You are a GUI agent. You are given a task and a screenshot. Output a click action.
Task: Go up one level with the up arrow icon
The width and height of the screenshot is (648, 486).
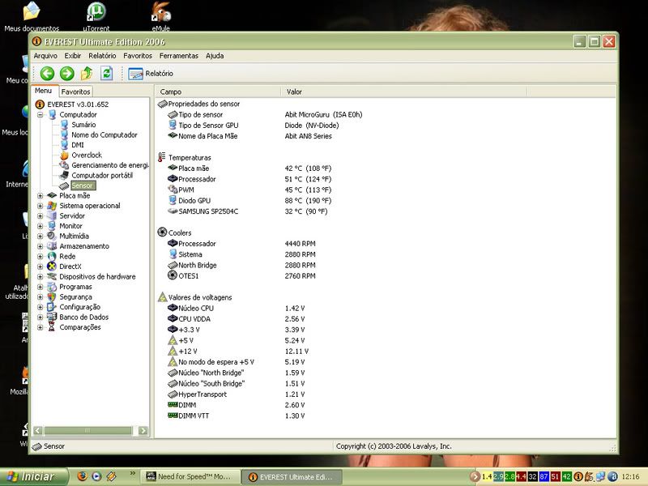click(87, 74)
